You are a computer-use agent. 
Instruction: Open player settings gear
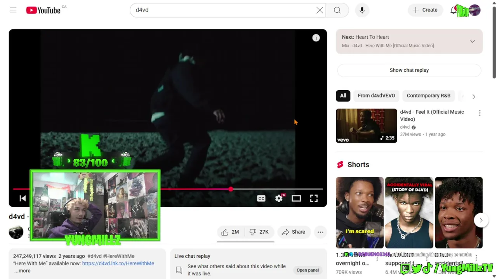(x=279, y=198)
